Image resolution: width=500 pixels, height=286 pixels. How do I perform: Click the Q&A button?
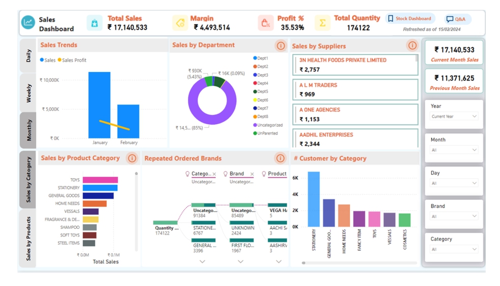click(x=456, y=19)
